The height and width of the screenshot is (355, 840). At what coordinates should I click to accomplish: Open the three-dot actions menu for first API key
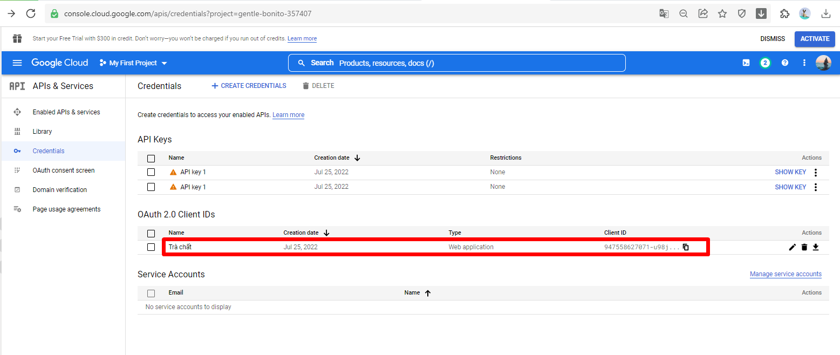[x=815, y=173]
